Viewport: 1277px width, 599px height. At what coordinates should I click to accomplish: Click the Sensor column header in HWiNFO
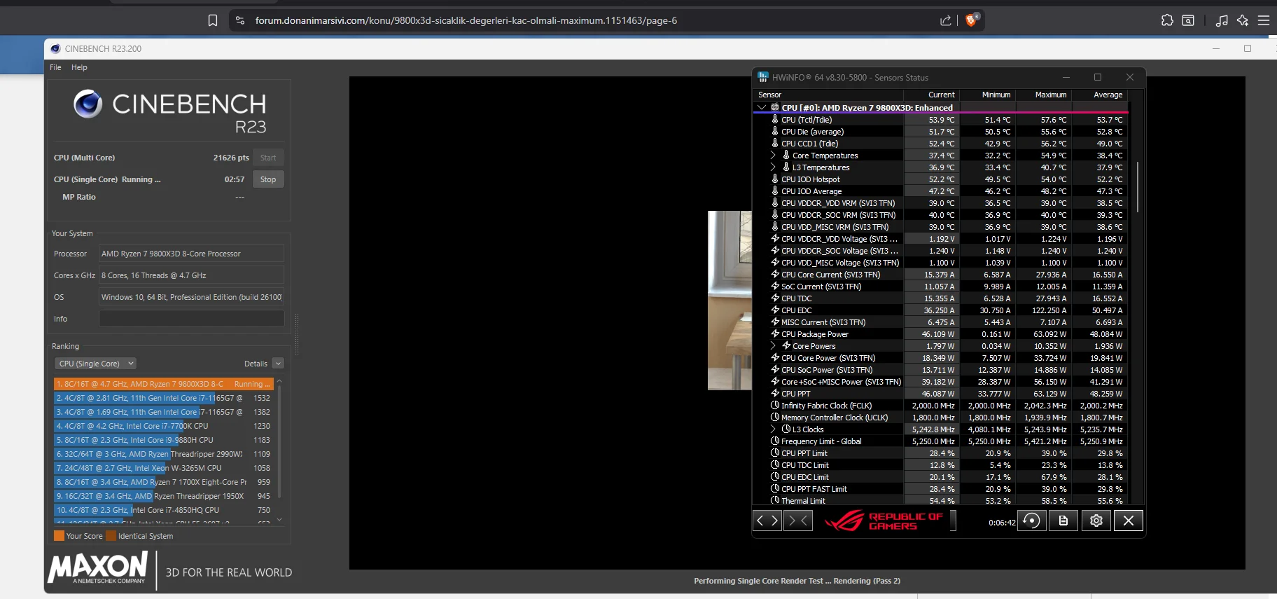[828, 95]
